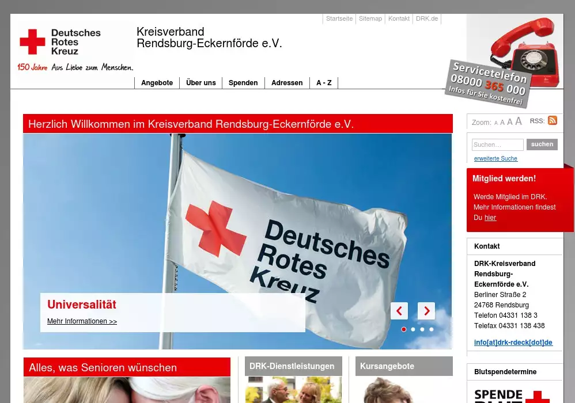Open the erweiterte Suche link
This screenshot has height=403, width=575.
(495, 158)
